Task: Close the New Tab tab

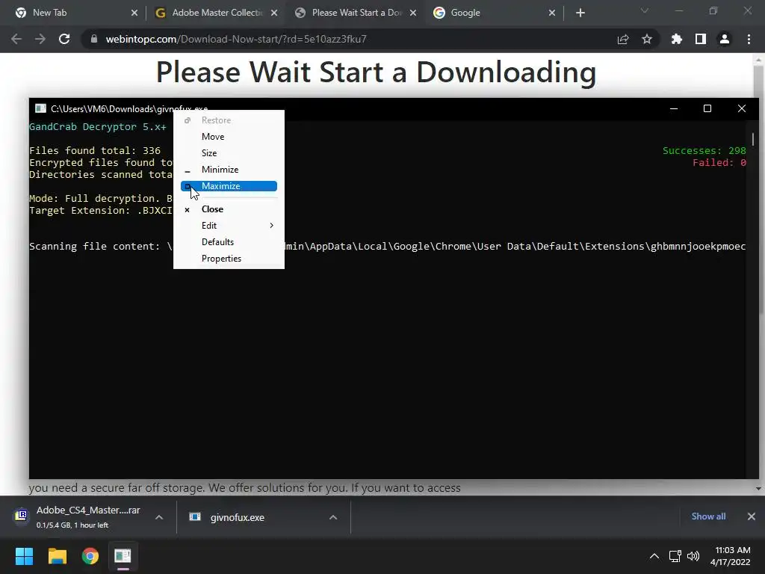Action: tap(134, 13)
